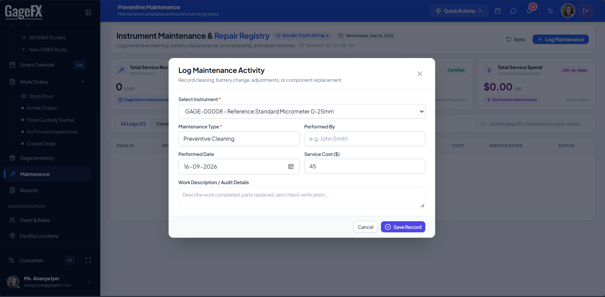
Task: Expand the Ms. Ananya Iyer profile chevron
Action: pos(89,281)
